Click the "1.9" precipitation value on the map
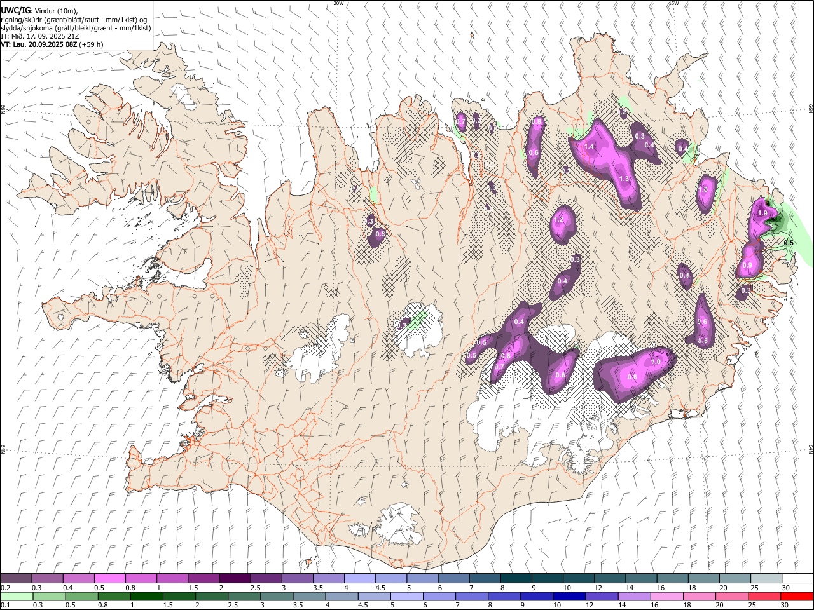This screenshot has width=814, height=610. (x=762, y=213)
